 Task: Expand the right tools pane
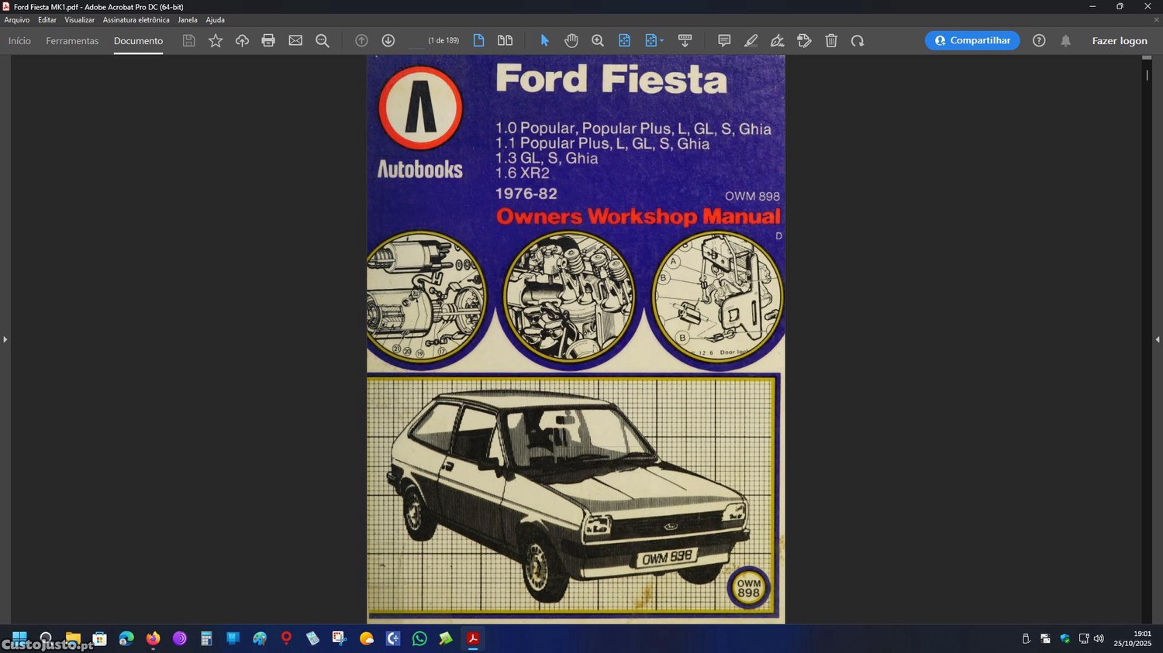coord(1158,339)
